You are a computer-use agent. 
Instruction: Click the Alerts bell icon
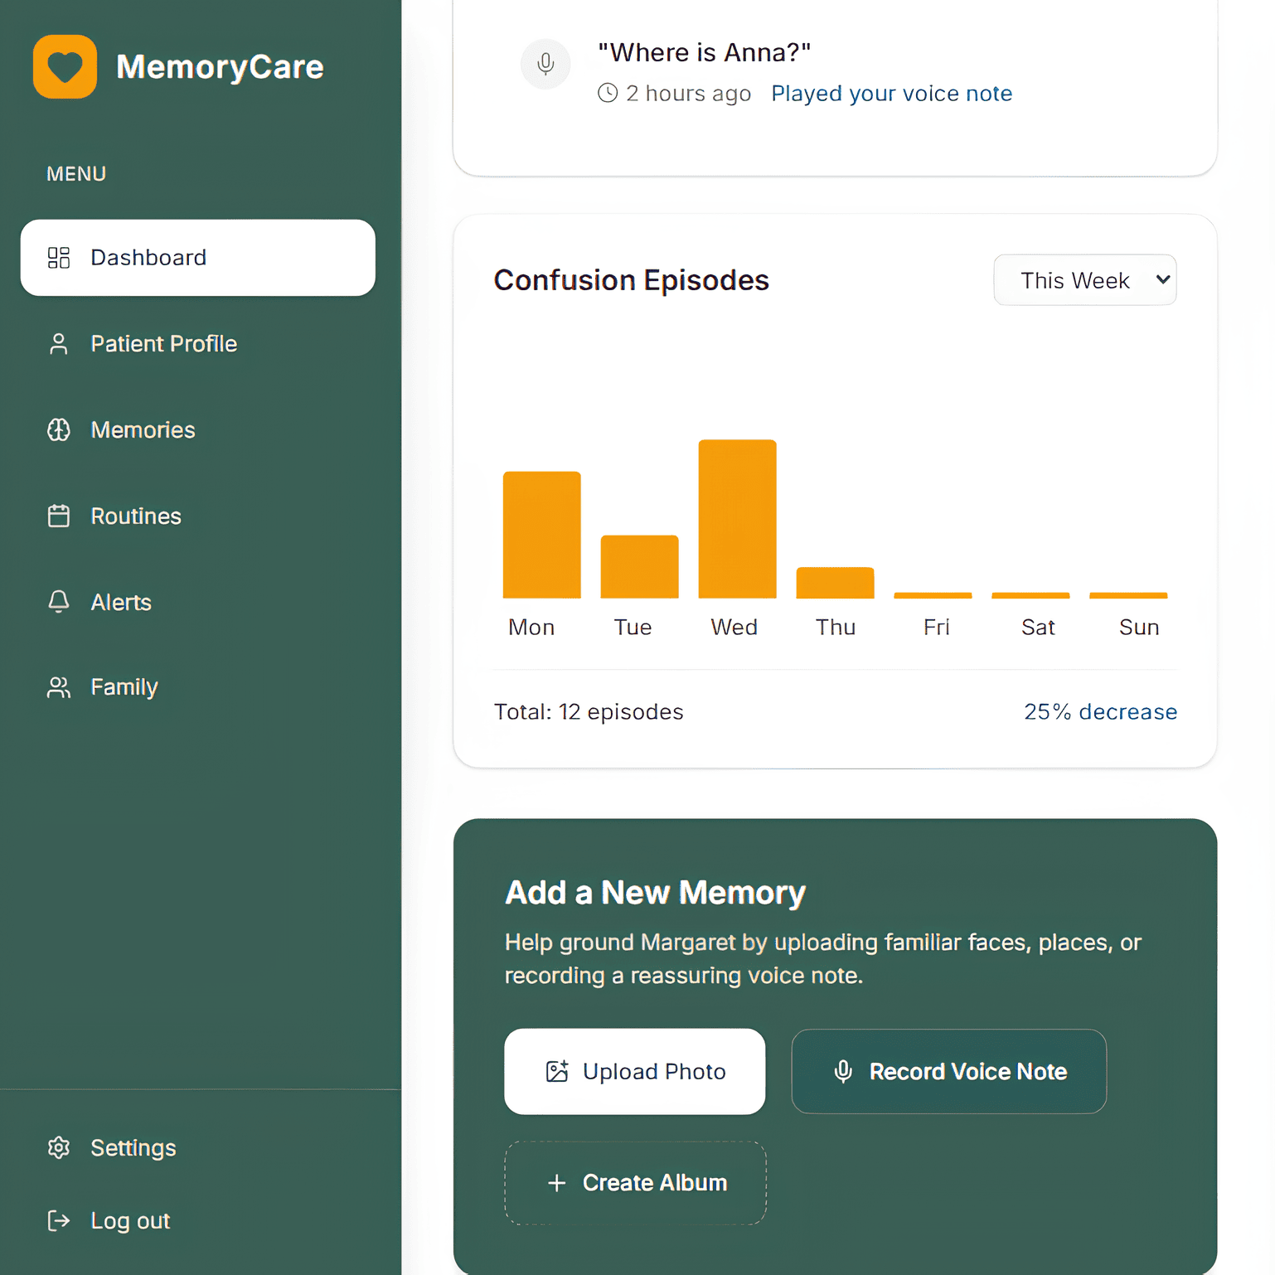coord(59,602)
